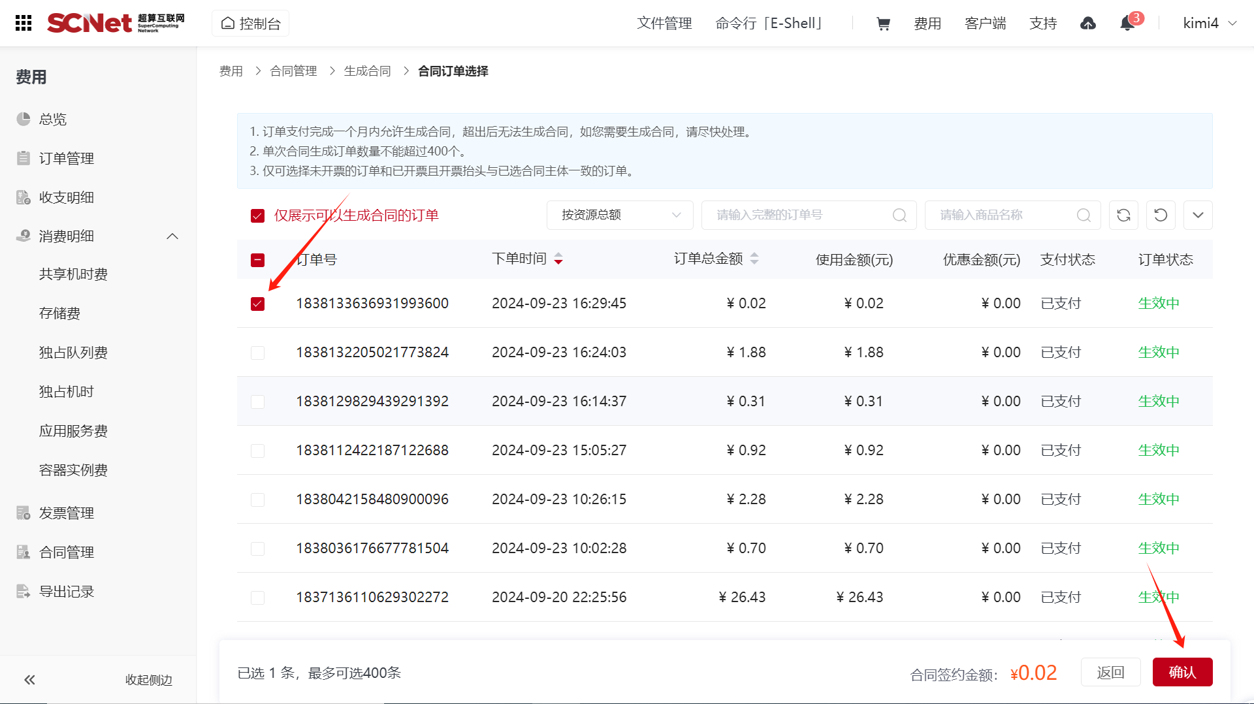Click the refresh order list icon
The image size is (1254, 704).
(x=1123, y=215)
